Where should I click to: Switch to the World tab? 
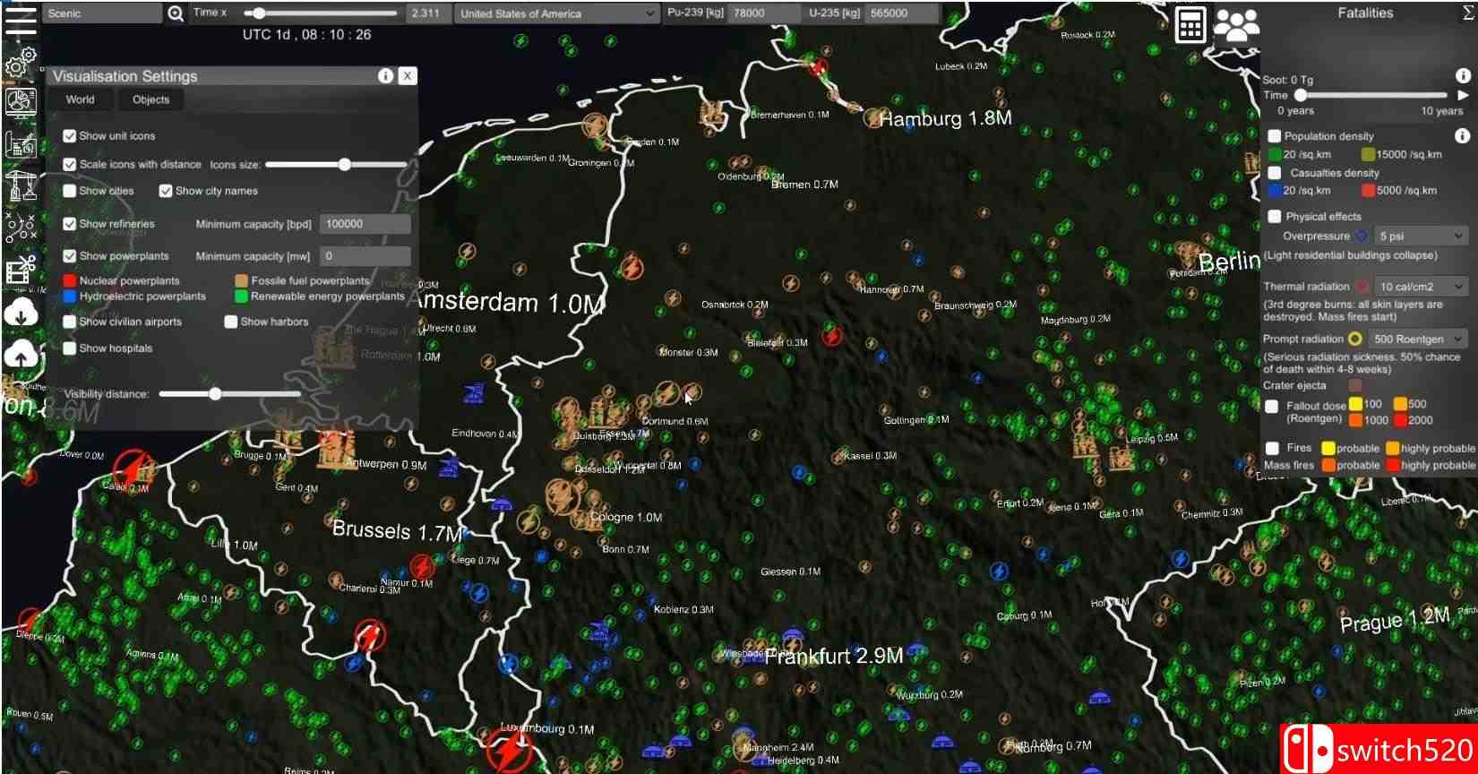[x=80, y=99]
